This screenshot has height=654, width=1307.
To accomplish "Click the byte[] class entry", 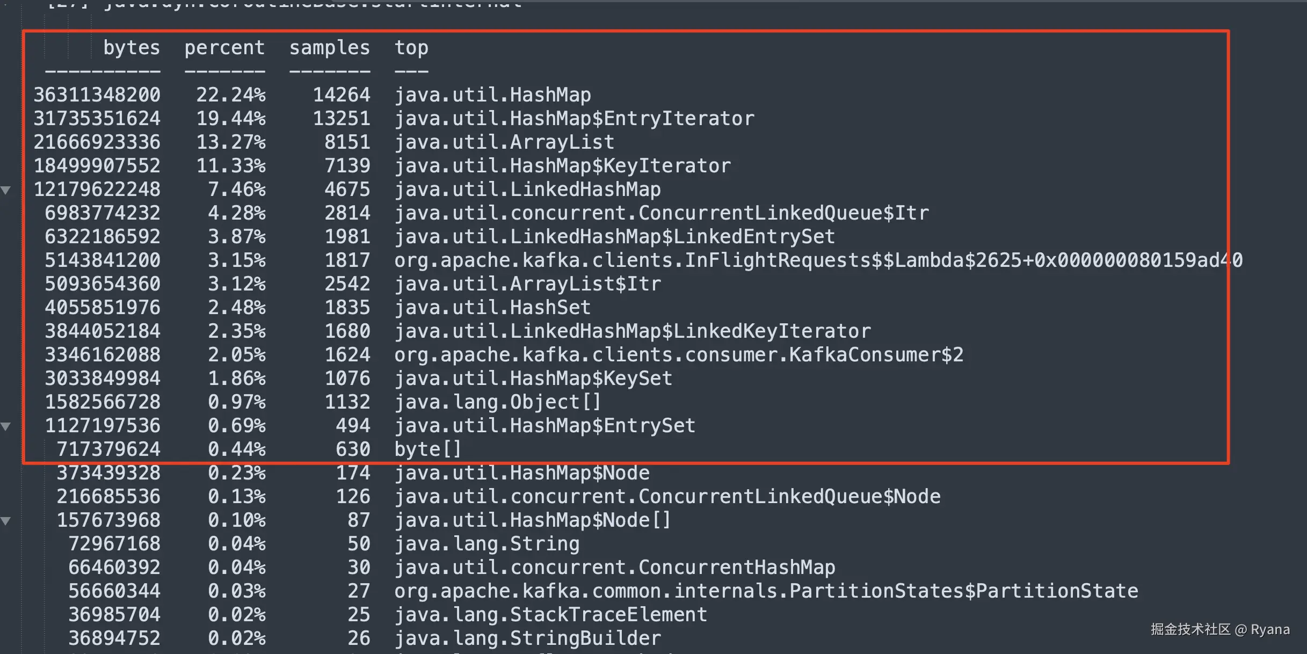I will (427, 449).
